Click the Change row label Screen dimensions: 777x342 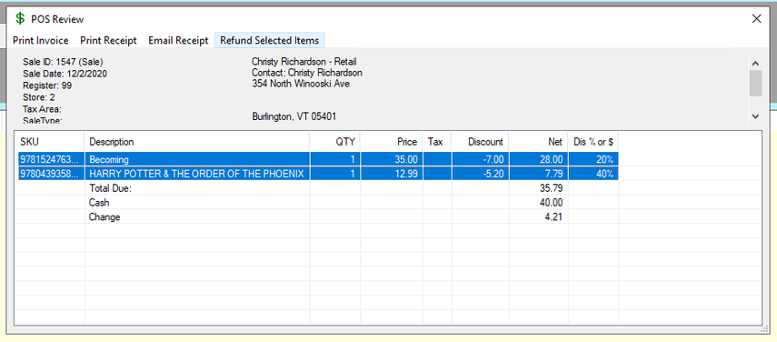tap(105, 216)
